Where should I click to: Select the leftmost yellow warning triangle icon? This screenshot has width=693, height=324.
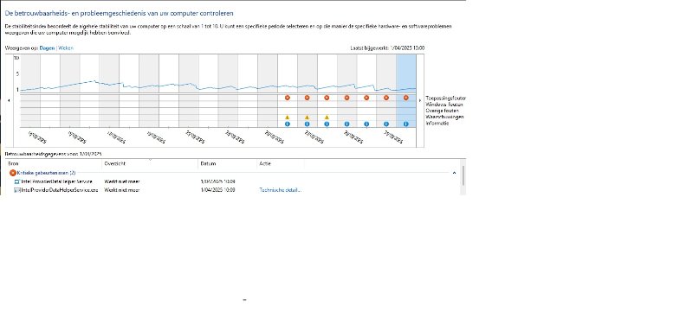coord(288,118)
